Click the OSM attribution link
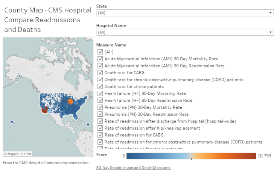Image resolution: width=277 pixels, height=171 pixels. pos(26,154)
